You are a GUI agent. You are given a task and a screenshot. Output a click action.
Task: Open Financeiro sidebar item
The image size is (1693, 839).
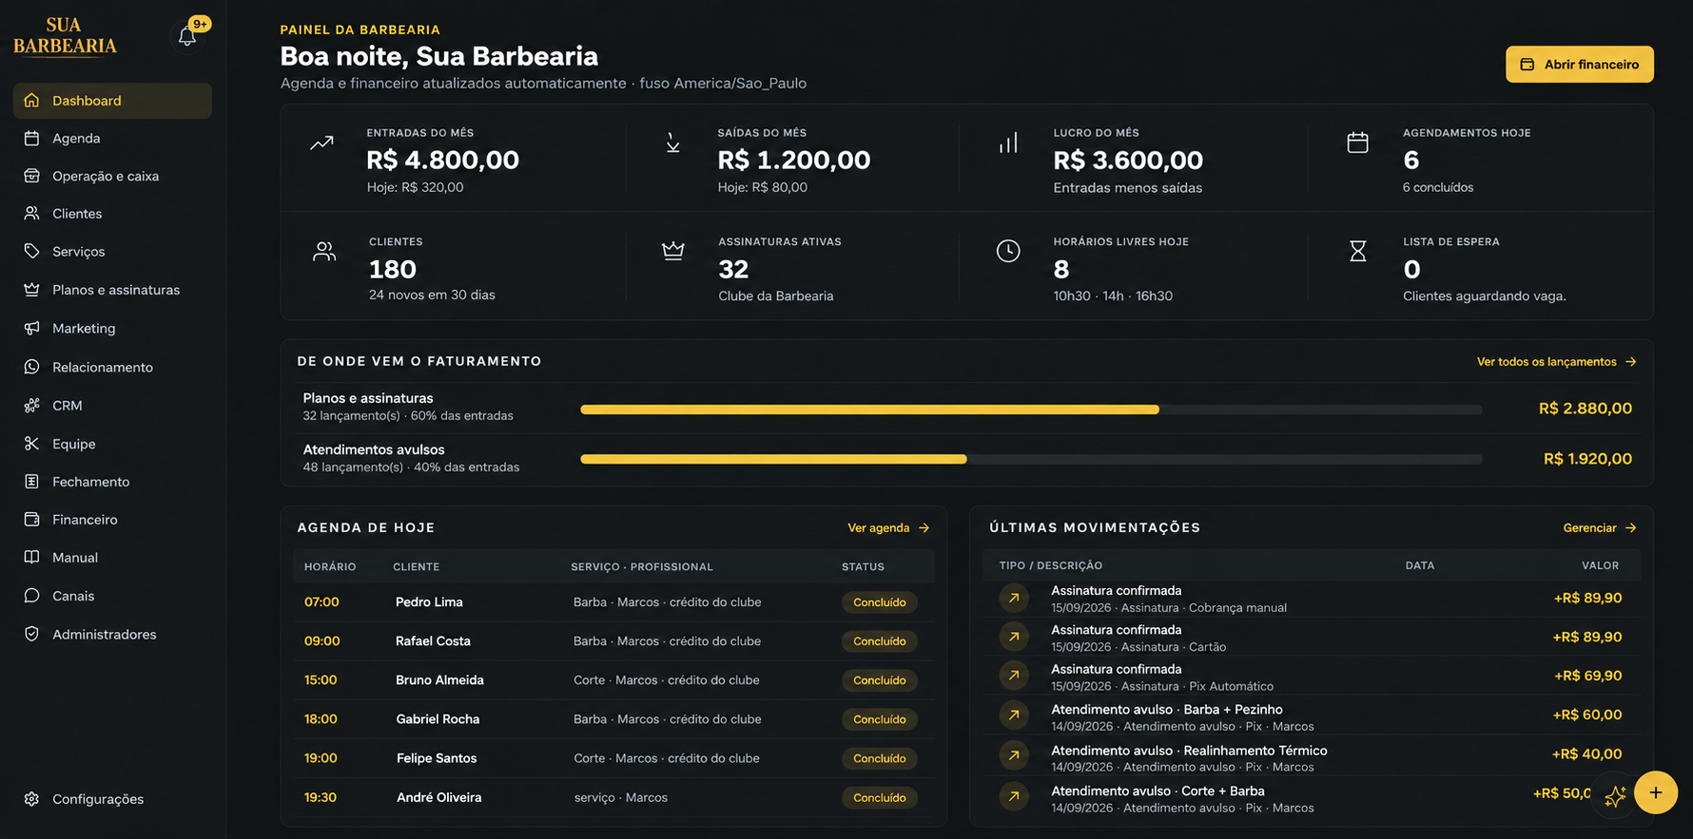(x=112, y=520)
